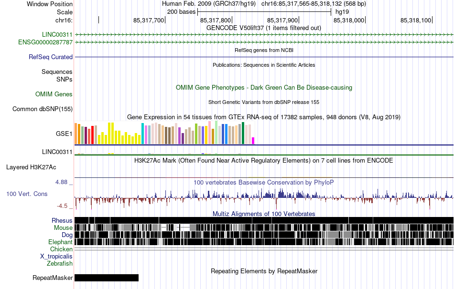Click the 85,317,700 ruler position
Screen dimensions: 454x289
[x=149, y=20]
